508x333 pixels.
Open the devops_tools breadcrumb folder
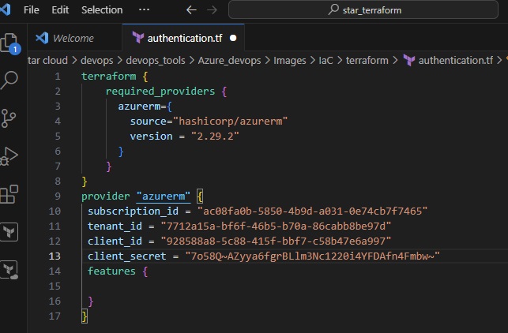click(x=156, y=60)
